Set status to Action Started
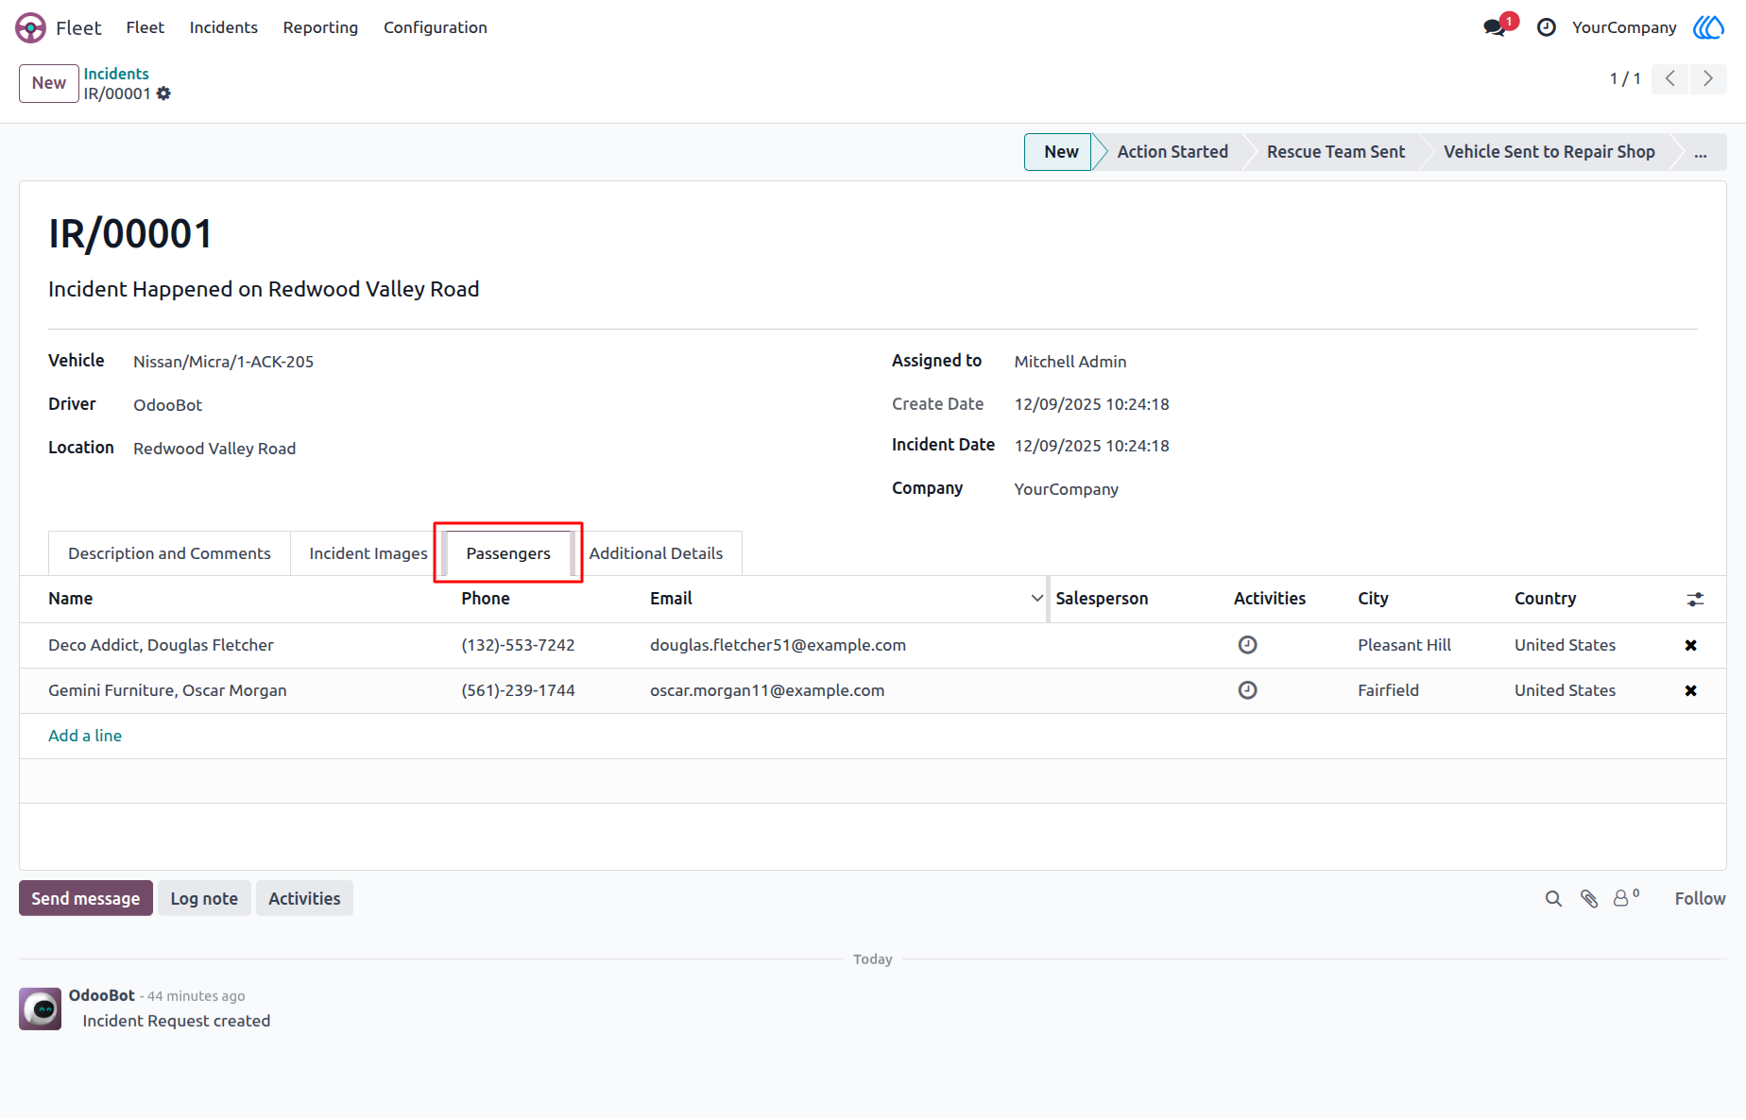The image size is (1746, 1120). point(1173,152)
